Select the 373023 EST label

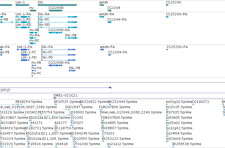coord(108,133)
